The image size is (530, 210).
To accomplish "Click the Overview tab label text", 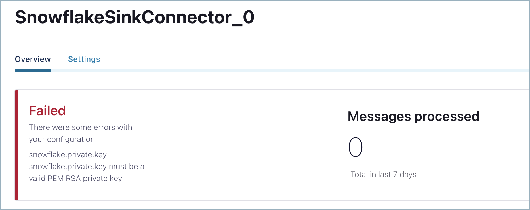I will [33, 59].
